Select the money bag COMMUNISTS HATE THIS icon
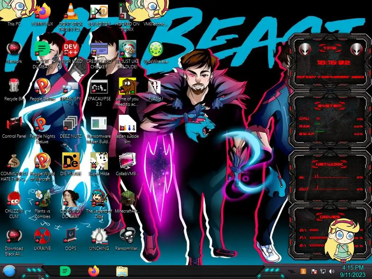Viewport: 372px width, 279px height. [x=14, y=167]
